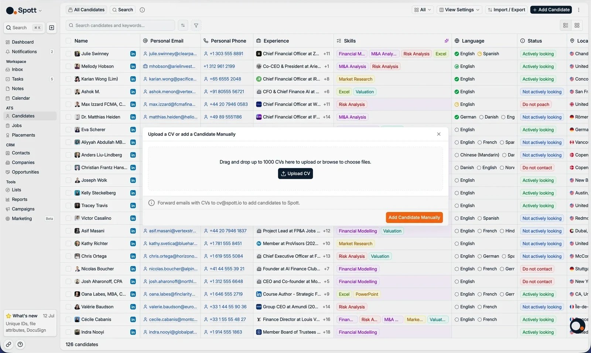Check Dr. Matthias Heiden row checkbox
This screenshot has height=353, width=591.
tap(68, 117)
